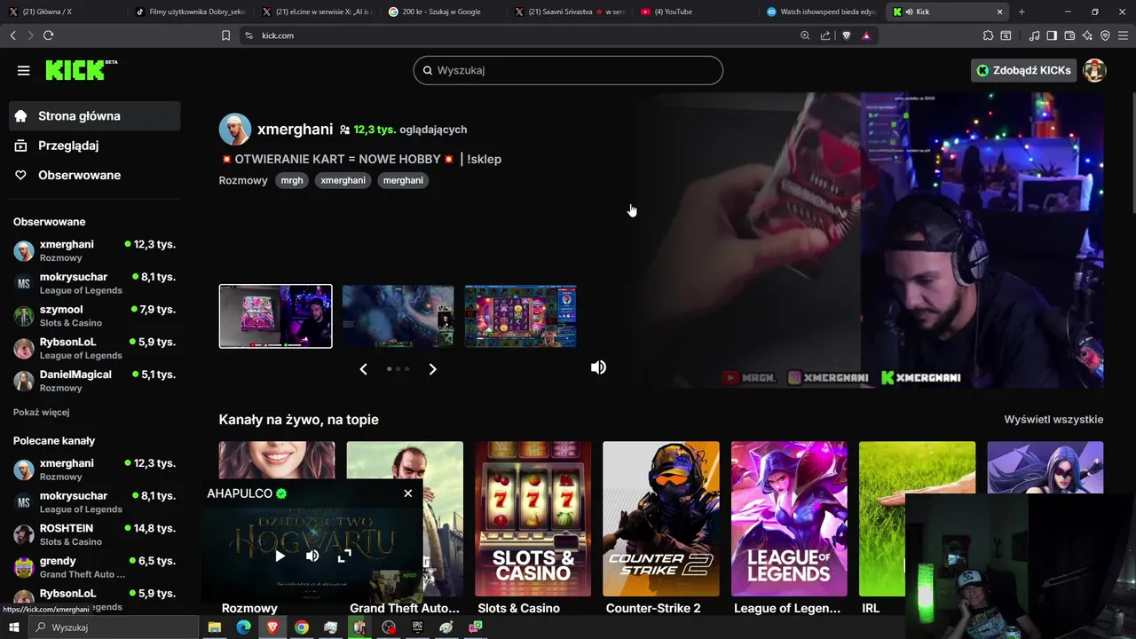Open the browser main menu

click(x=1124, y=35)
